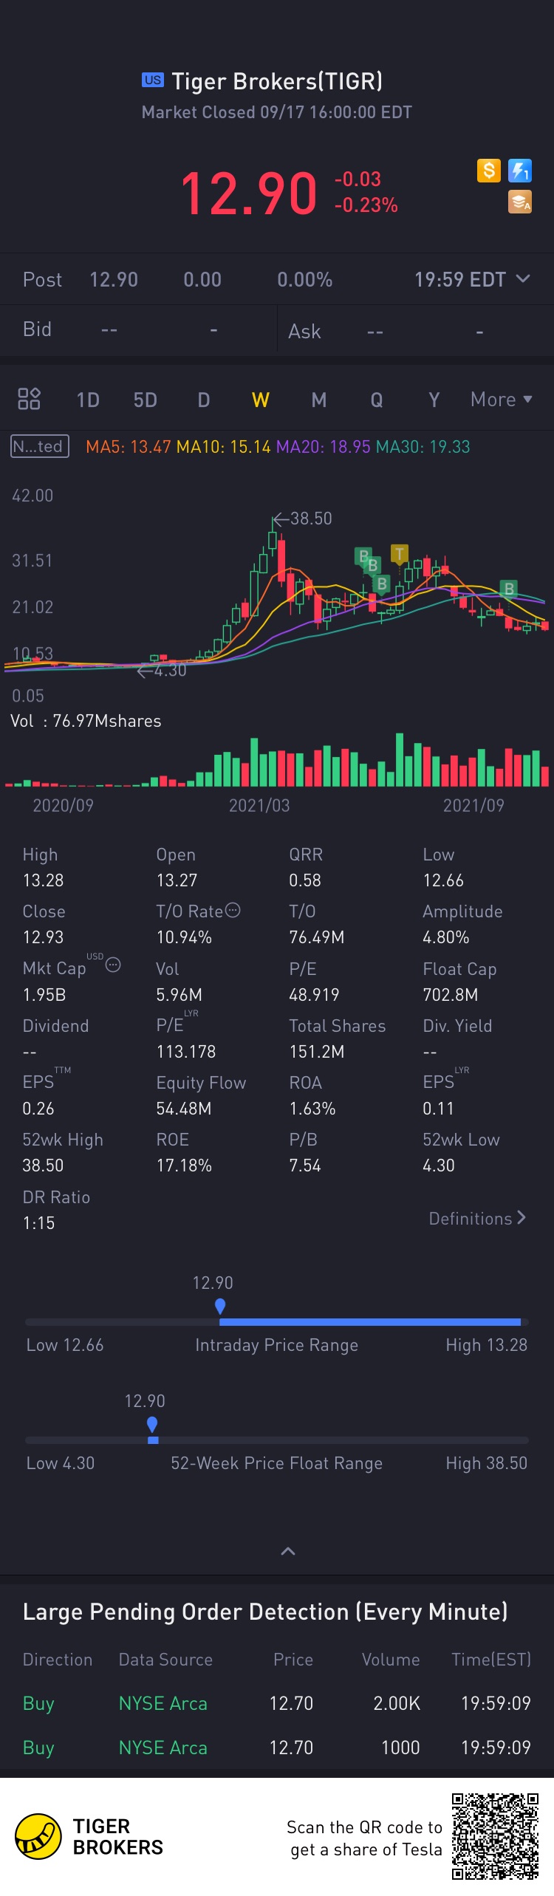The image size is (554, 1896).
Task: Tap the QR code in footer
Action: (x=496, y=1836)
